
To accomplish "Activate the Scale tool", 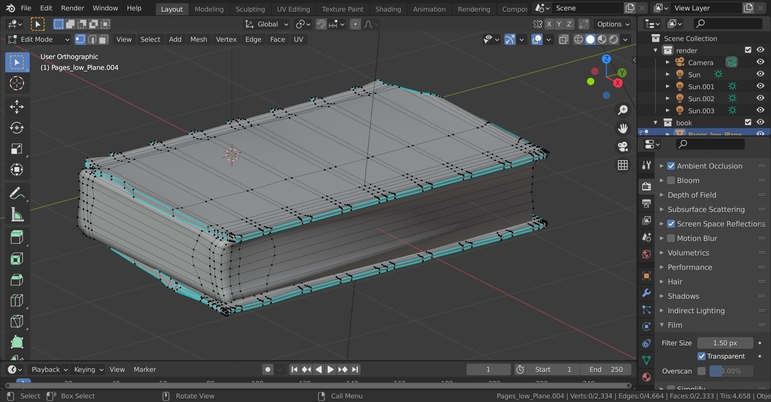I will click(17, 149).
